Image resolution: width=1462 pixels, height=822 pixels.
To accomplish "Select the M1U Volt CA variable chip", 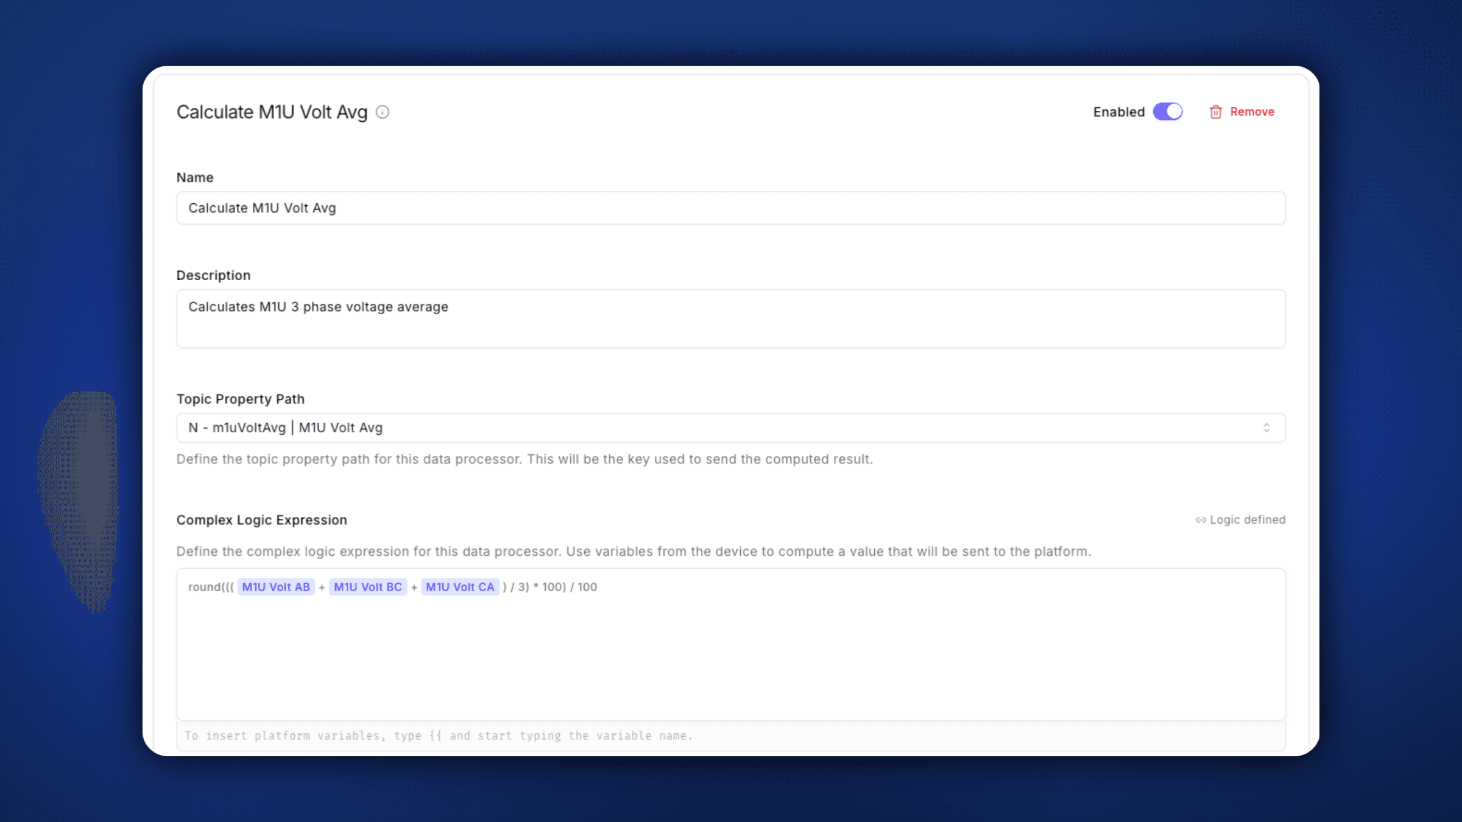I will [460, 587].
